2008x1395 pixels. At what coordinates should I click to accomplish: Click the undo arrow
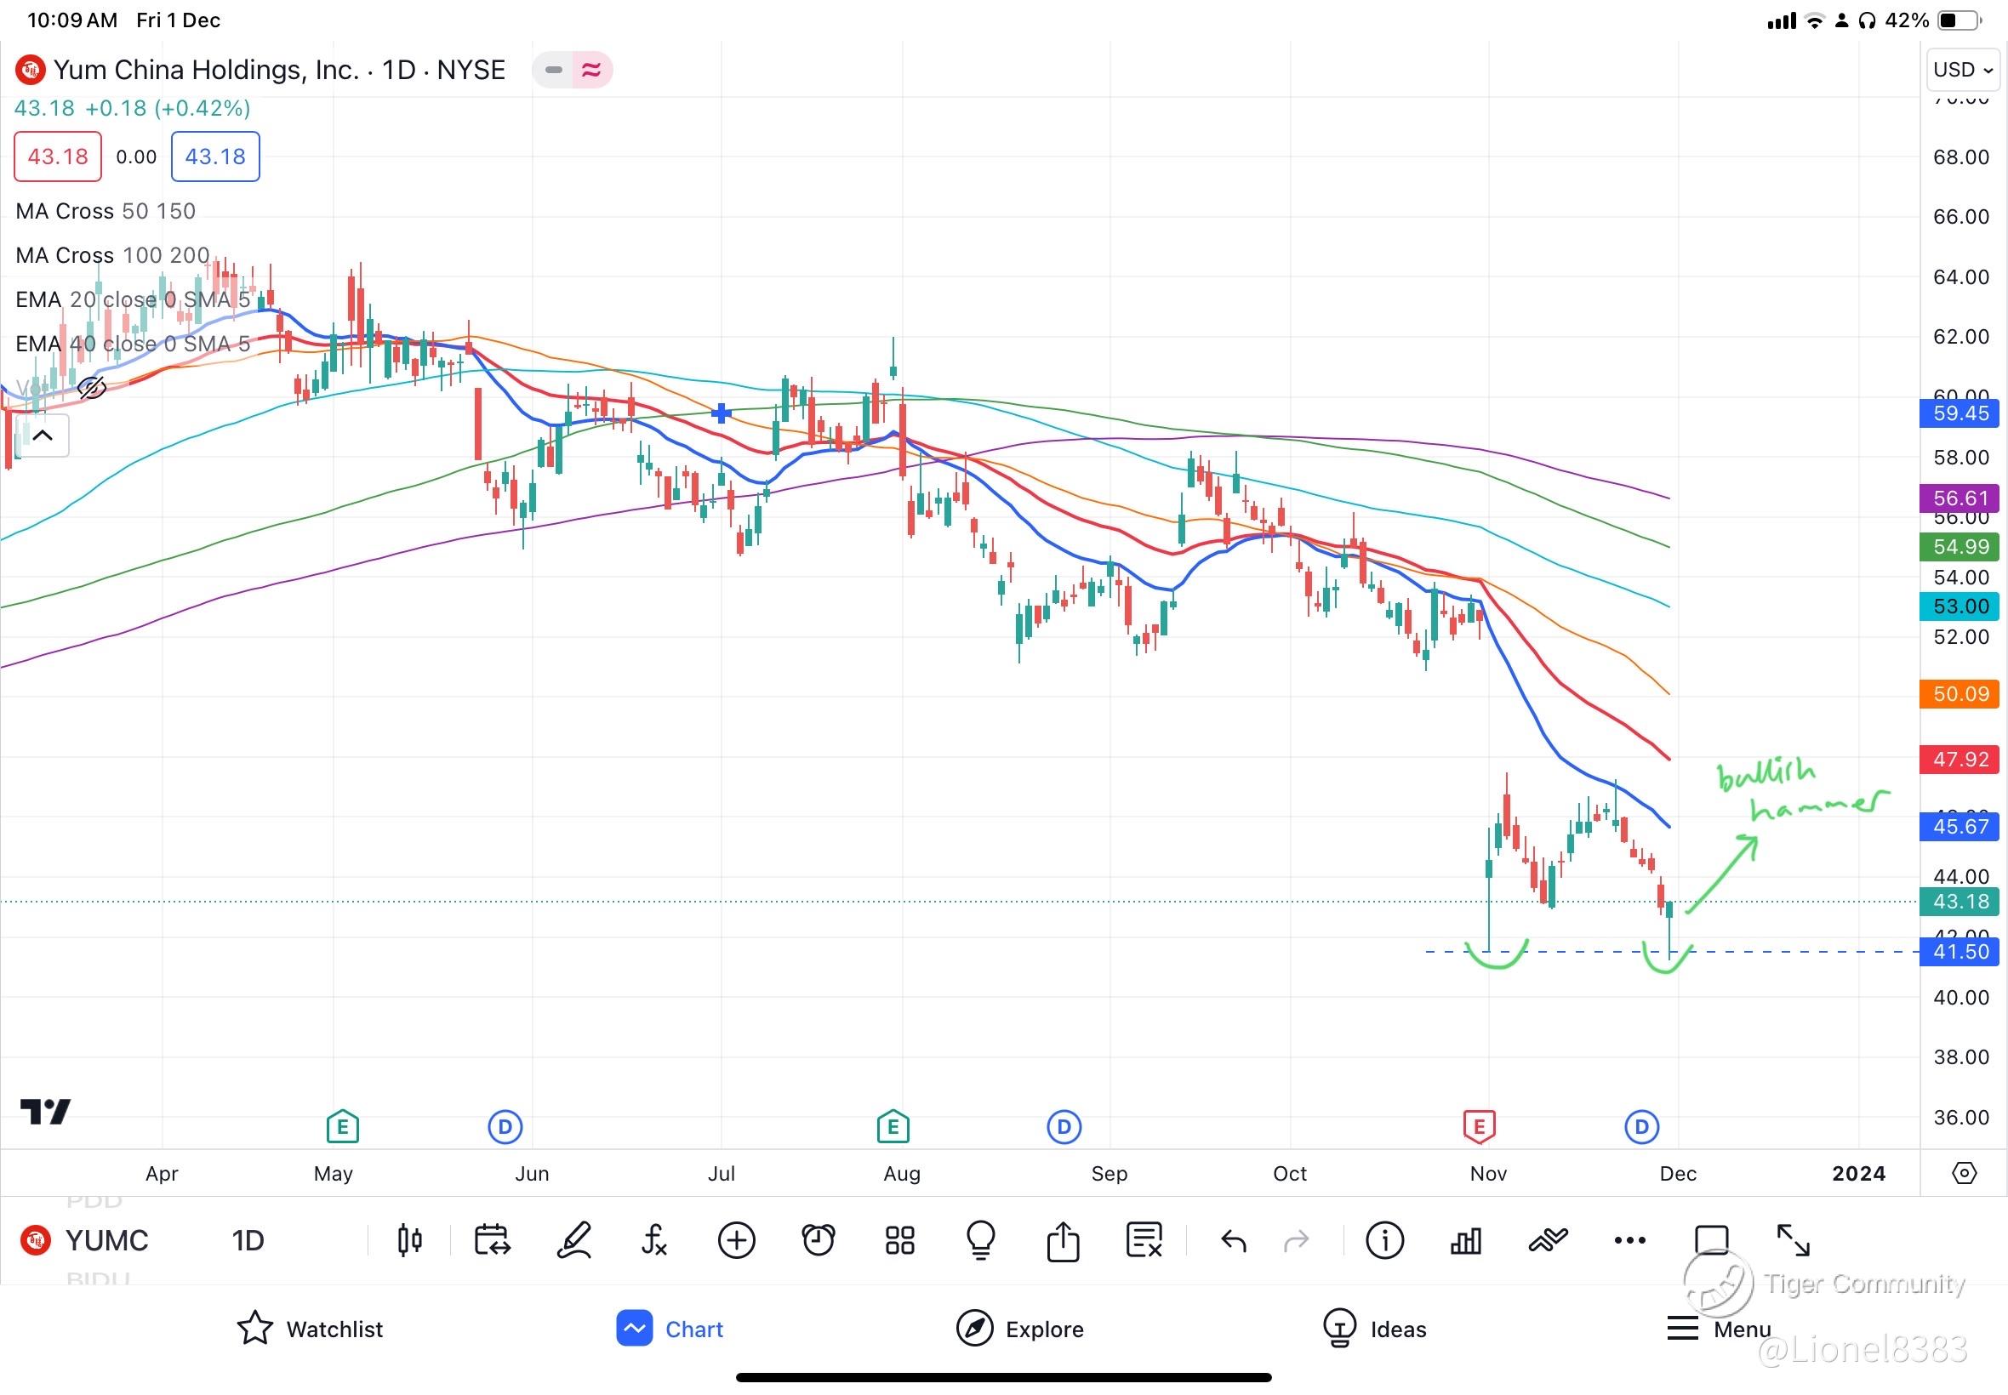(1233, 1239)
